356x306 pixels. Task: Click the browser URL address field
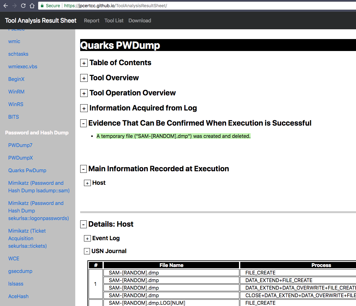(x=220, y=6)
